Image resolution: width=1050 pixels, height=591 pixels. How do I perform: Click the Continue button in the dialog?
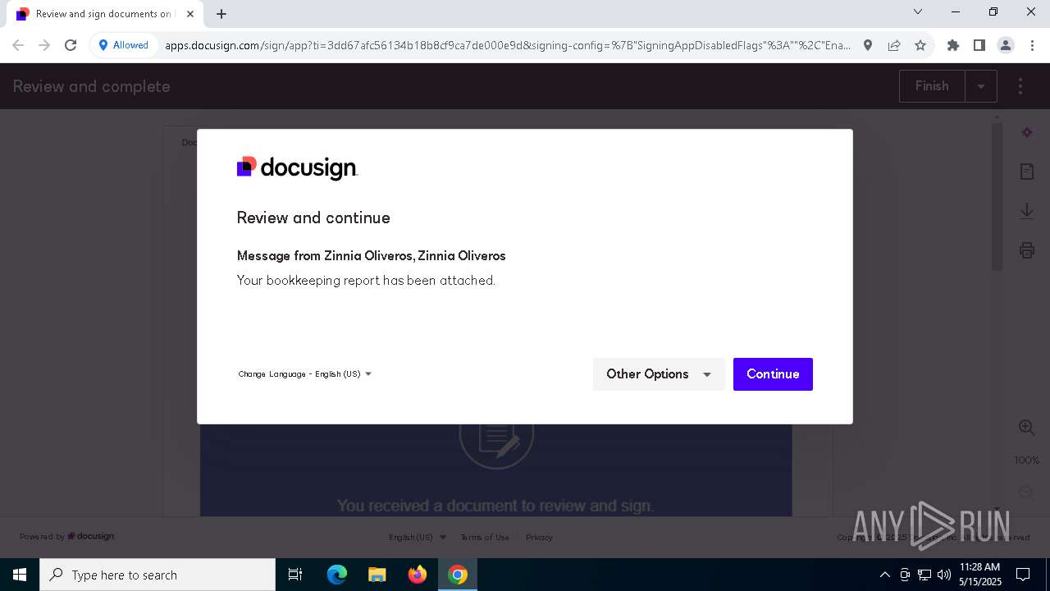pos(773,374)
